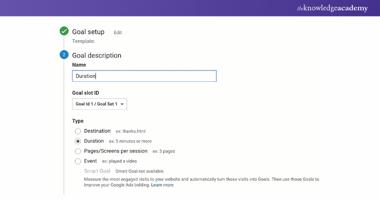Choose Pages/Screens per session option
This screenshot has height=201, width=380.
click(78, 151)
